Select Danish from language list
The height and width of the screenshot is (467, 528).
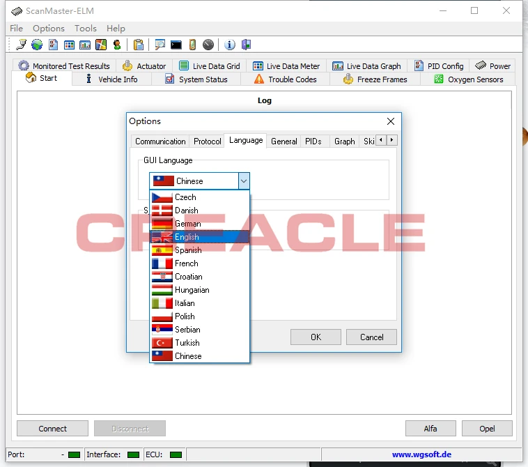click(200, 210)
